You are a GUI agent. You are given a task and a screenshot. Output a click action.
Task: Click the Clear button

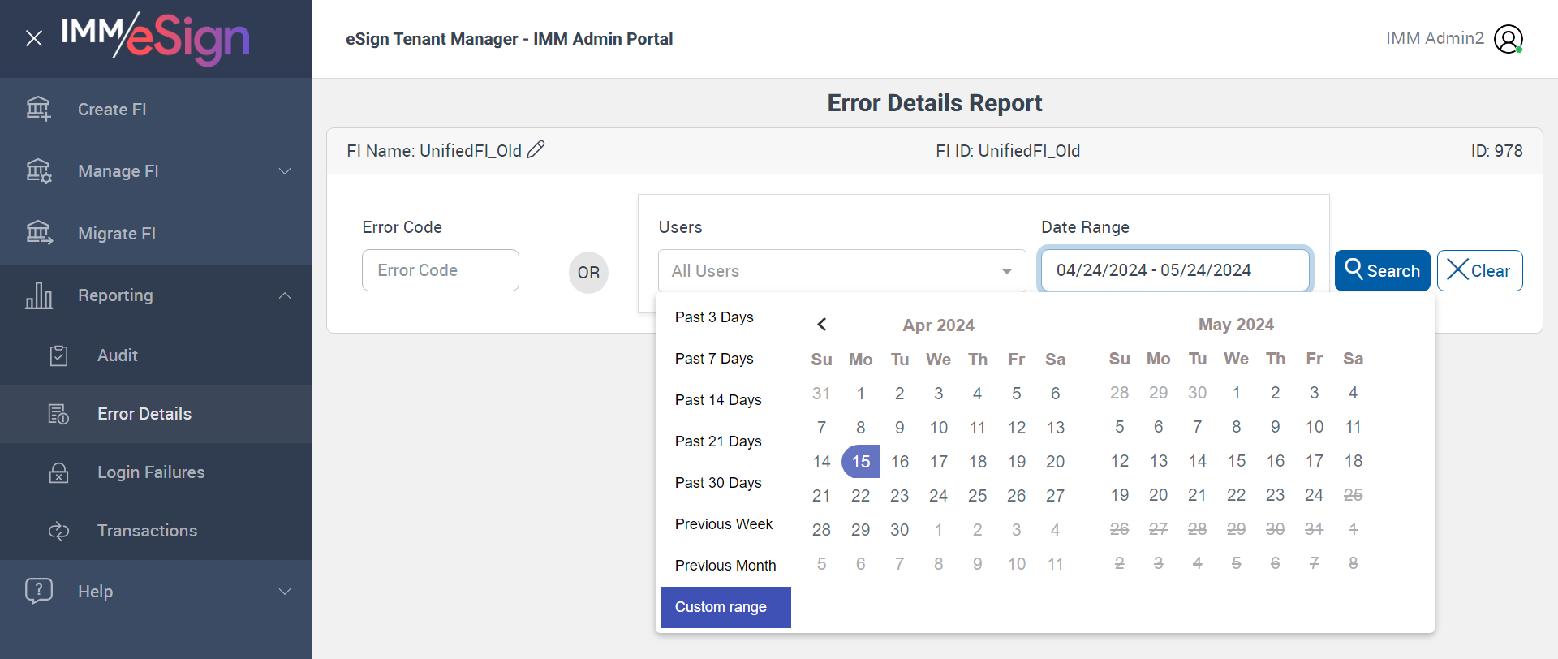click(x=1479, y=271)
